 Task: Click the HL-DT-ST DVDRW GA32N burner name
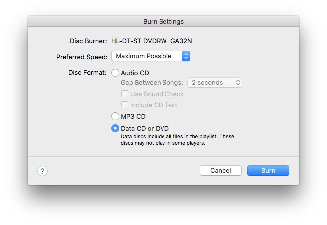pyautogui.click(x=152, y=41)
